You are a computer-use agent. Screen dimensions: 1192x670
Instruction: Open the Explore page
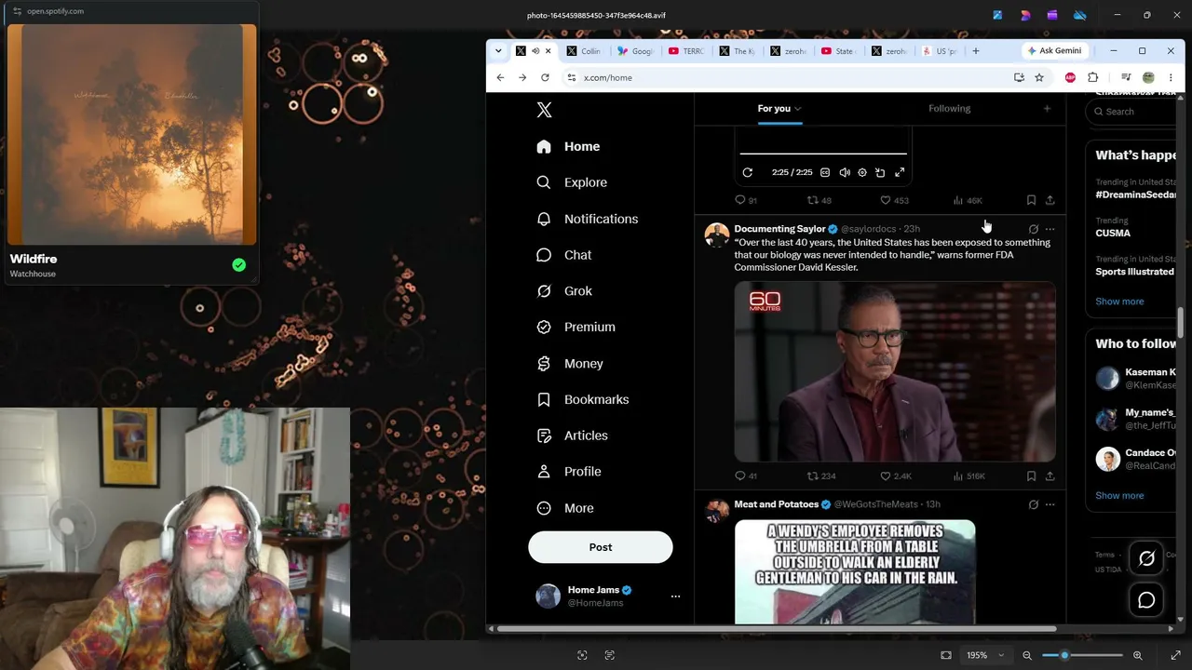click(x=572, y=182)
